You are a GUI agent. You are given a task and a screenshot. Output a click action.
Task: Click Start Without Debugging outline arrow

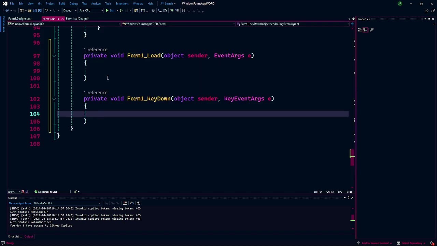121,11
